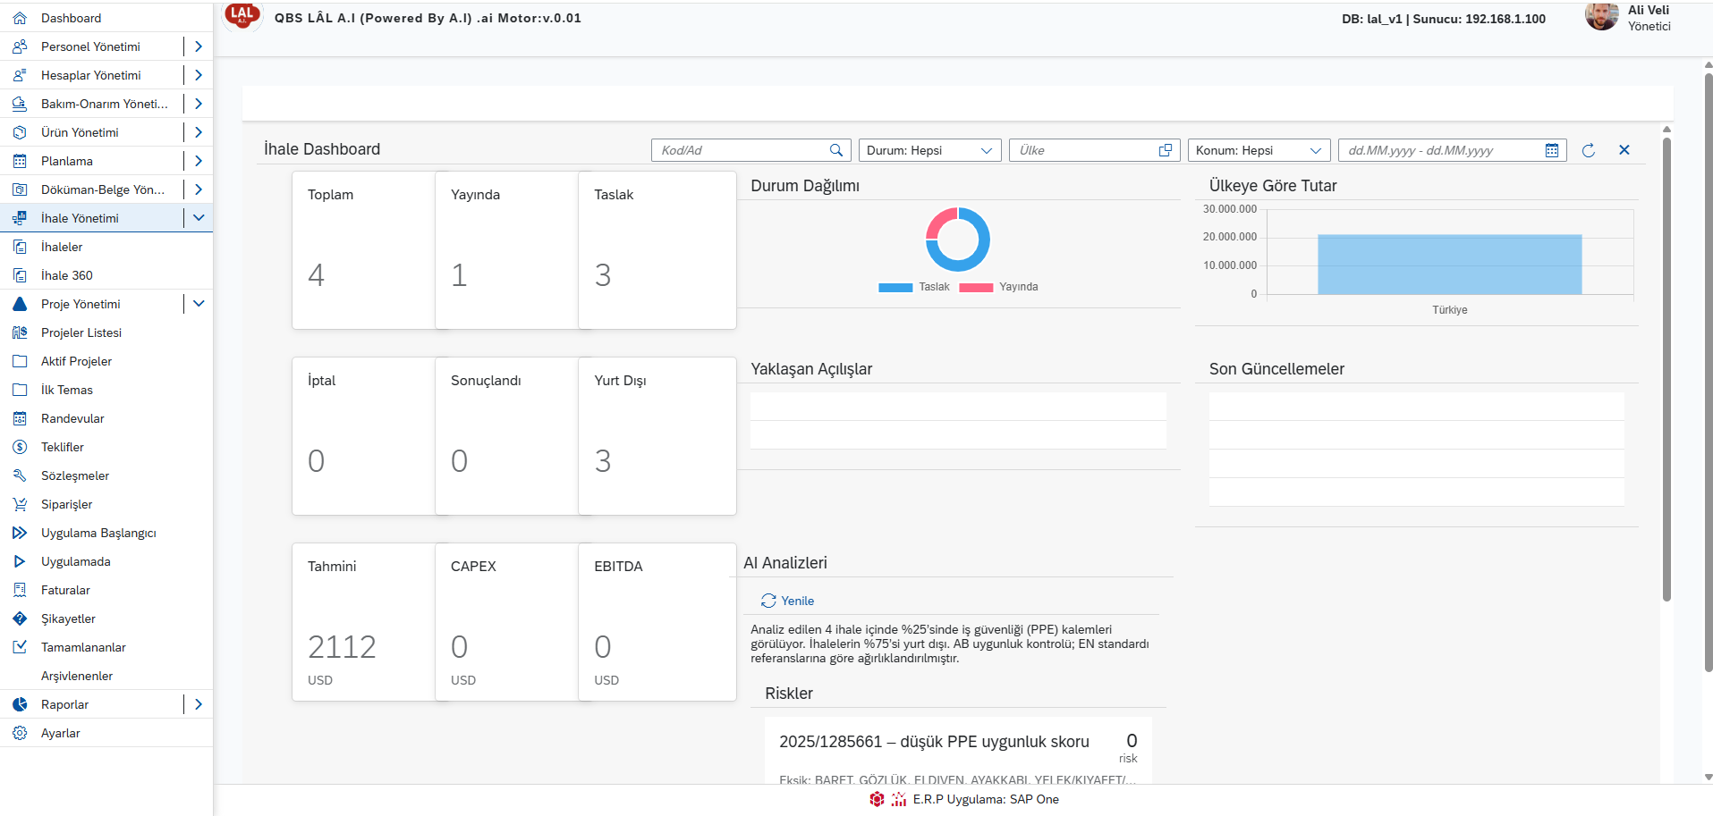Click the Uygulamada play icon
This screenshot has width=1713, height=816.
20,561
